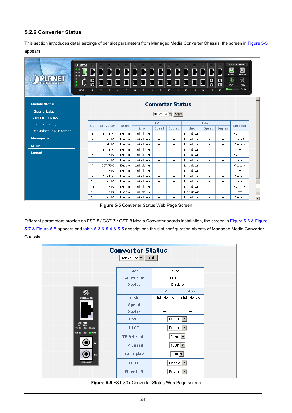Click the PLANET logo in the header
The height and width of the screenshot is (413, 292).
[48, 79]
